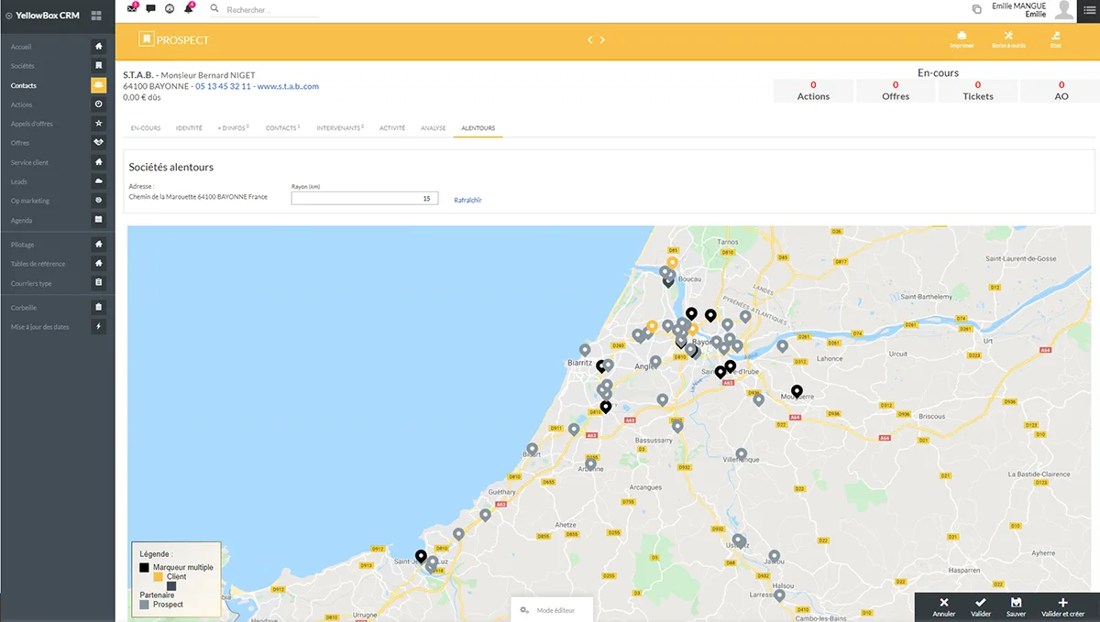
Task: Click the Prospect bookmark icon in header
Action: click(x=146, y=39)
